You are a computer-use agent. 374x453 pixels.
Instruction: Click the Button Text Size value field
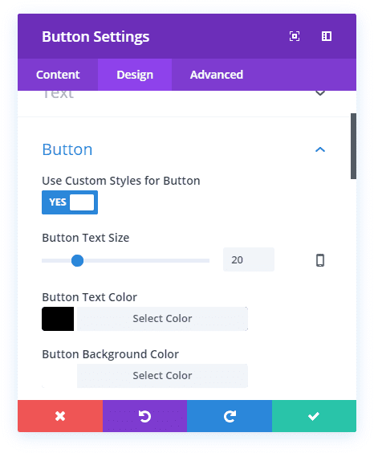[x=249, y=259]
